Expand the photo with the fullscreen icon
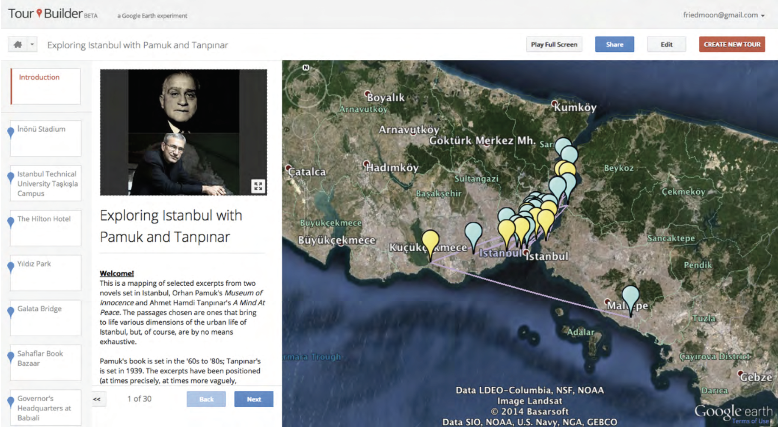Image resolution: width=778 pixels, height=427 pixels. click(x=258, y=186)
